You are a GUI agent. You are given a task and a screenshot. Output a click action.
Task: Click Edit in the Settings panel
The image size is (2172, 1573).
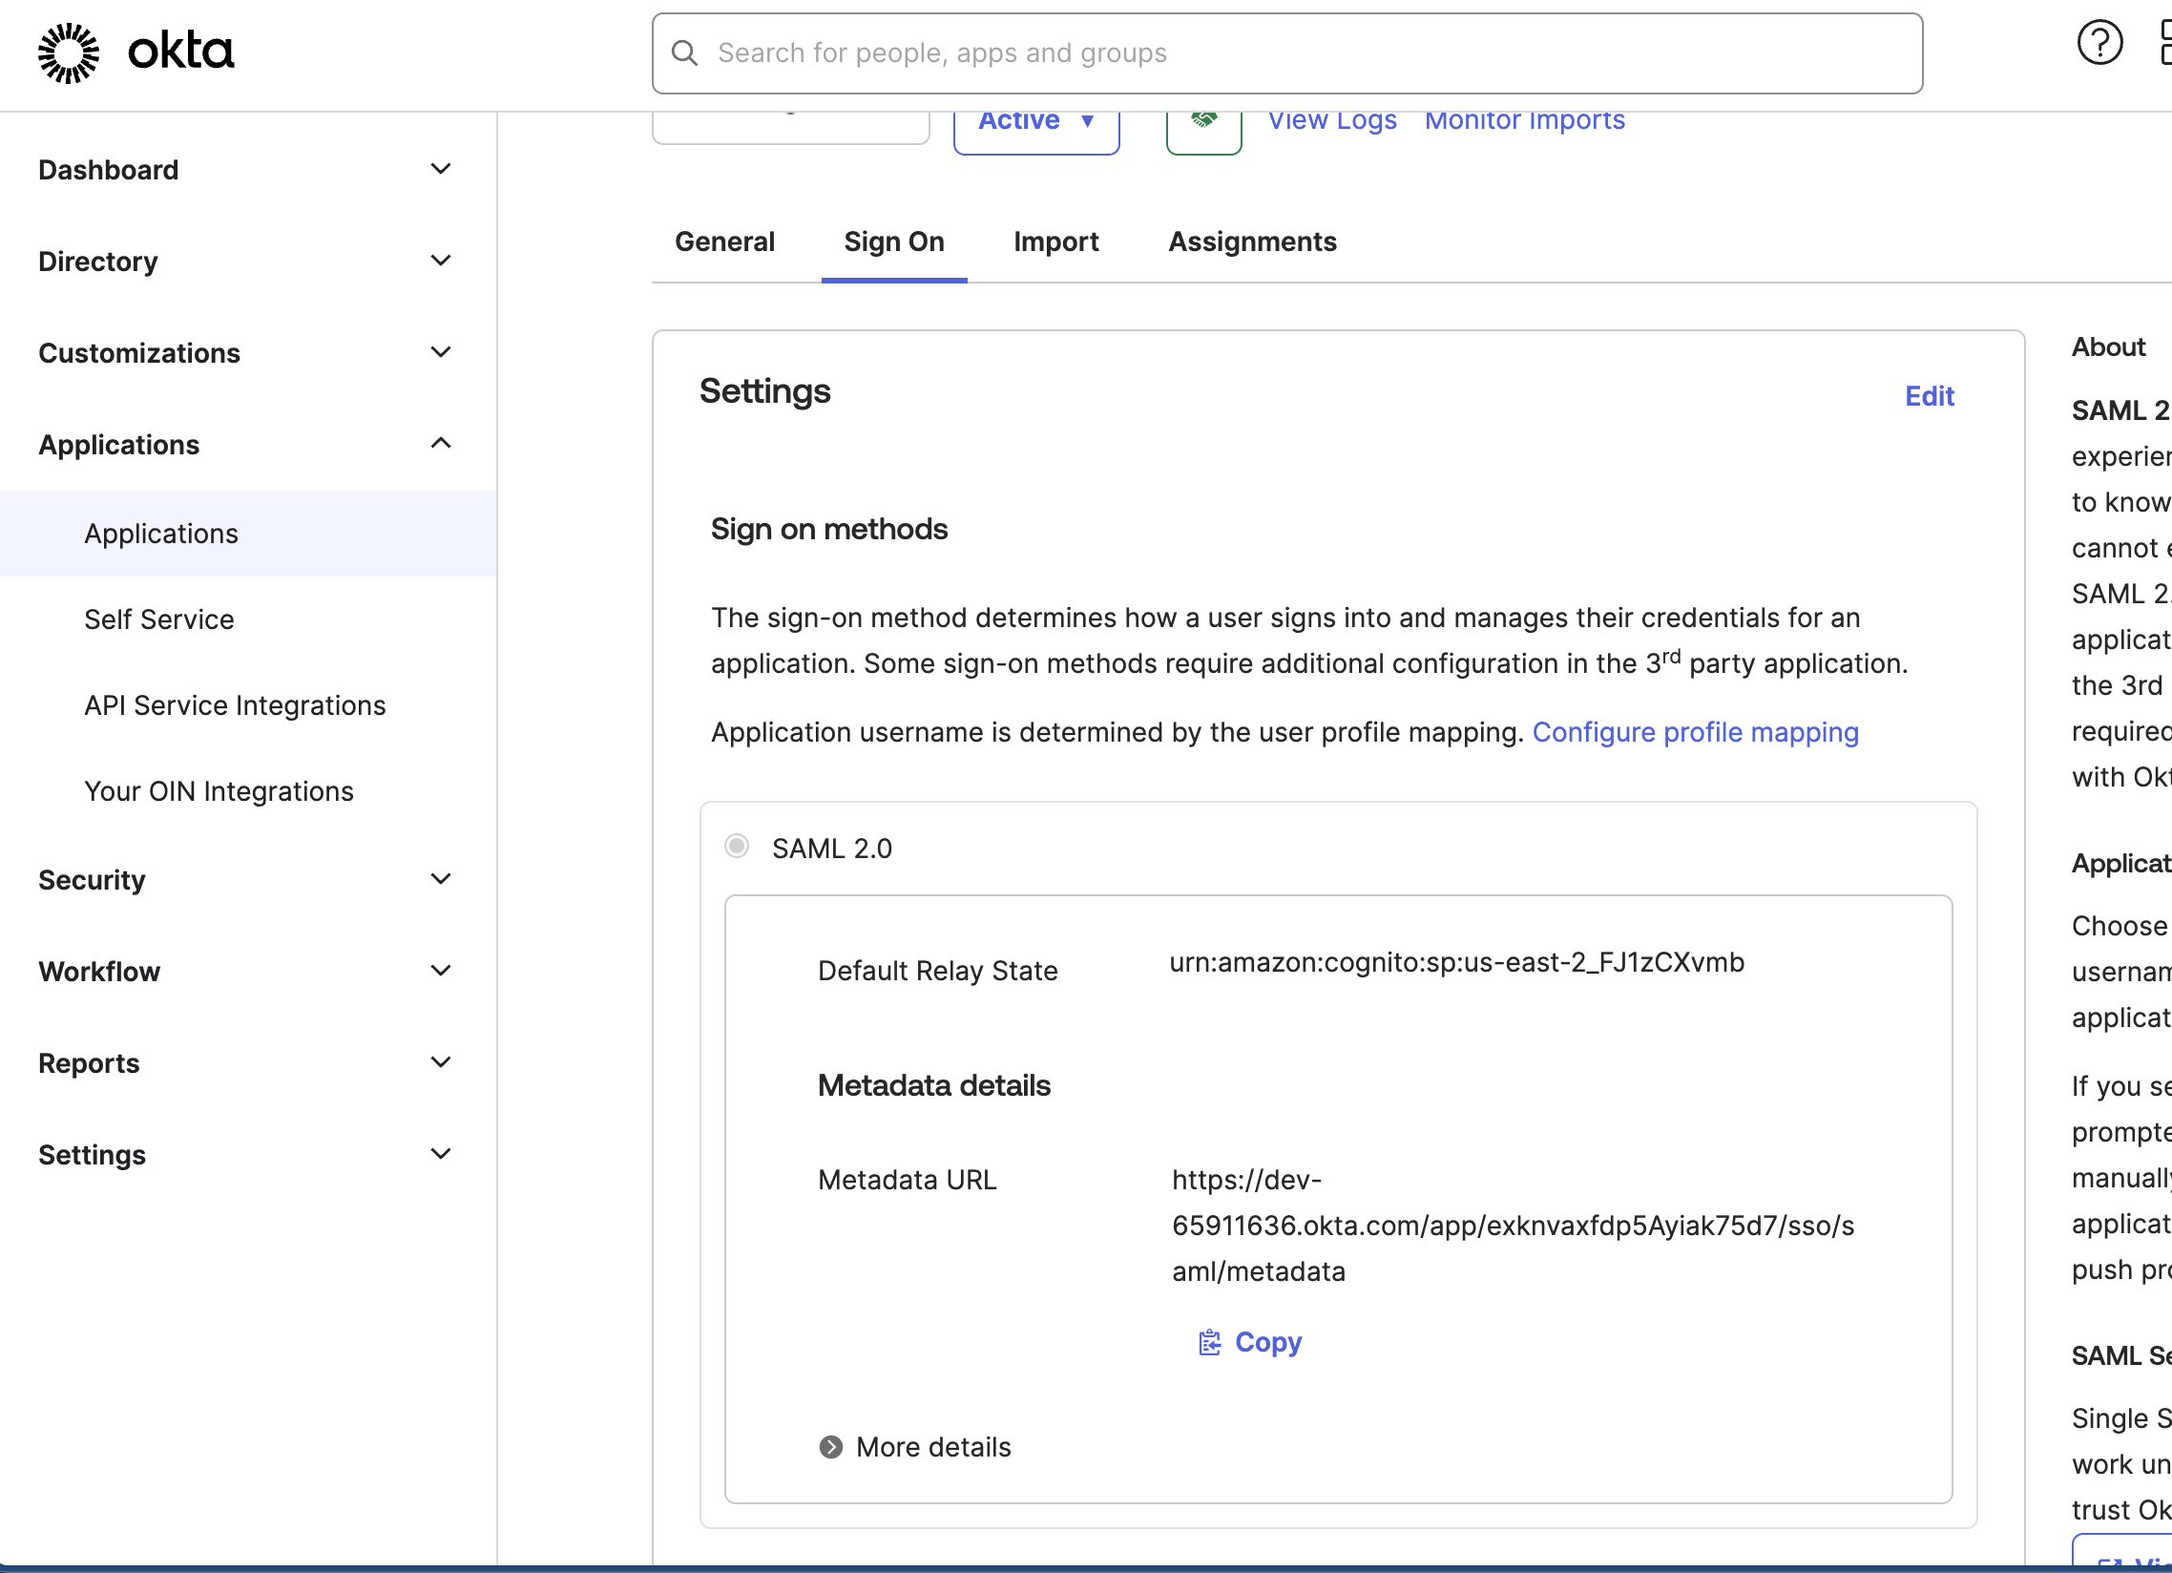[1929, 396]
